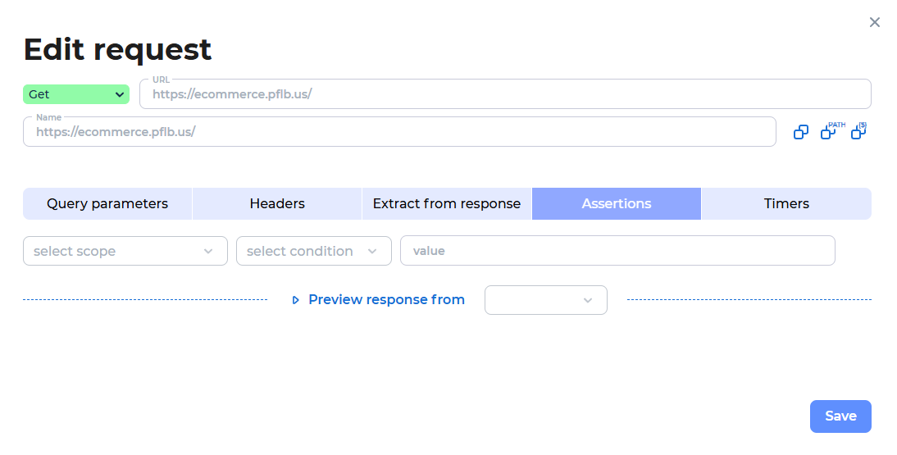Expand the Preview response source dropdown
Viewport: 897px width, 455px height.
(546, 300)
